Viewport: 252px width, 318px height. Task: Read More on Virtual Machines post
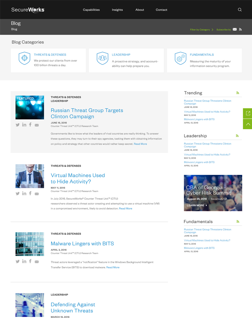(x=125, y=209)
